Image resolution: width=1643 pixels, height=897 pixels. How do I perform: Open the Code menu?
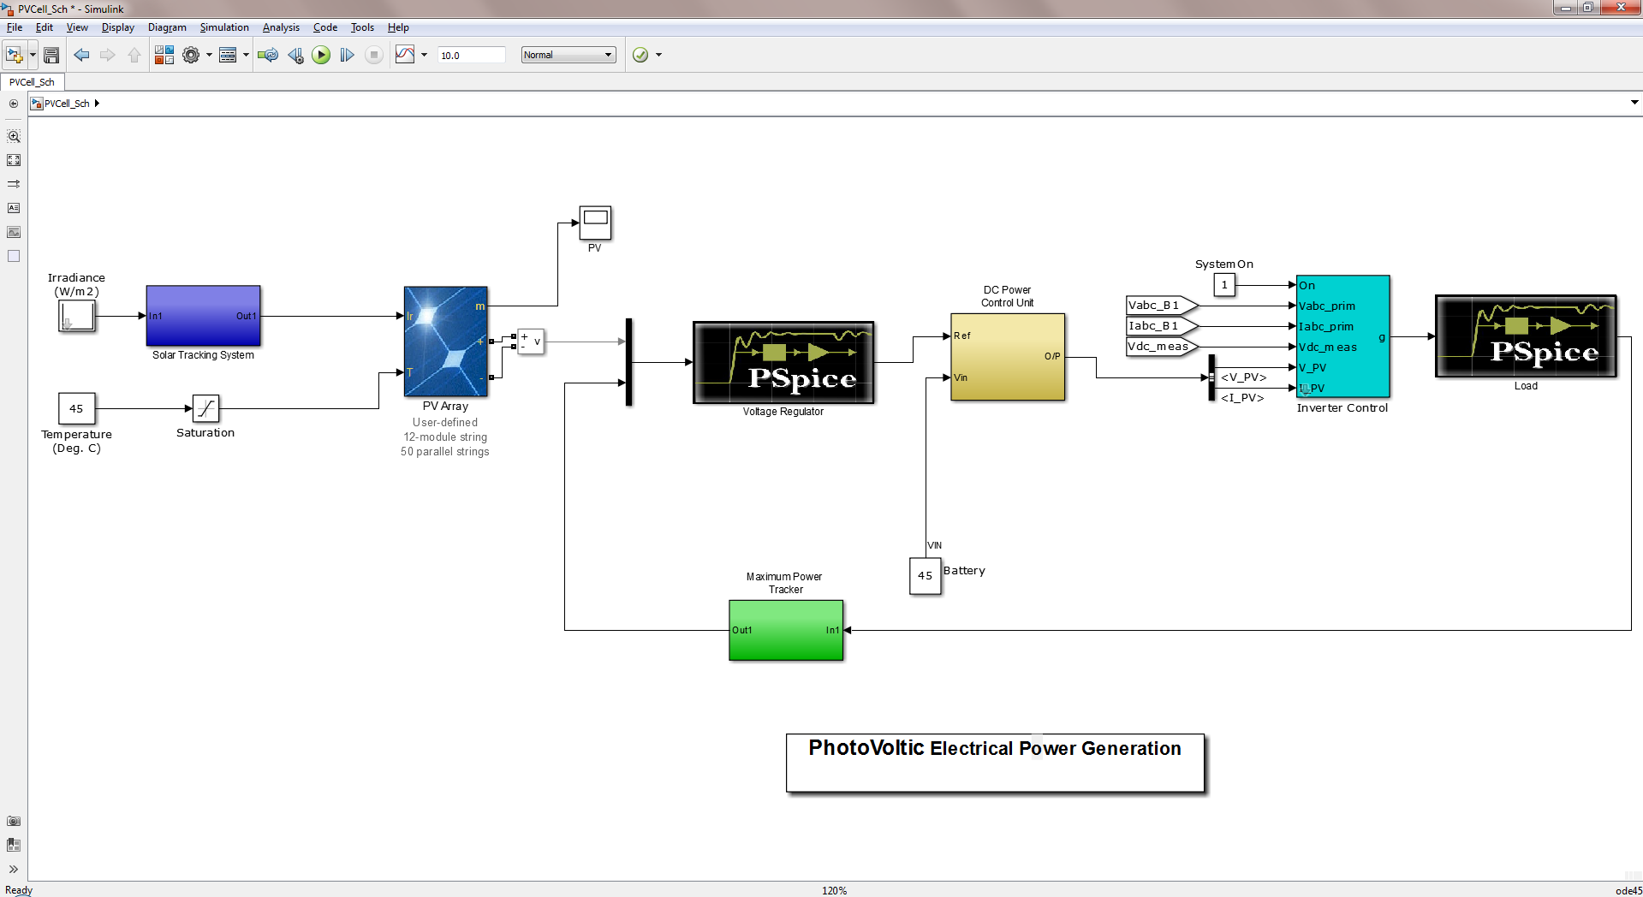pos(325,27)
